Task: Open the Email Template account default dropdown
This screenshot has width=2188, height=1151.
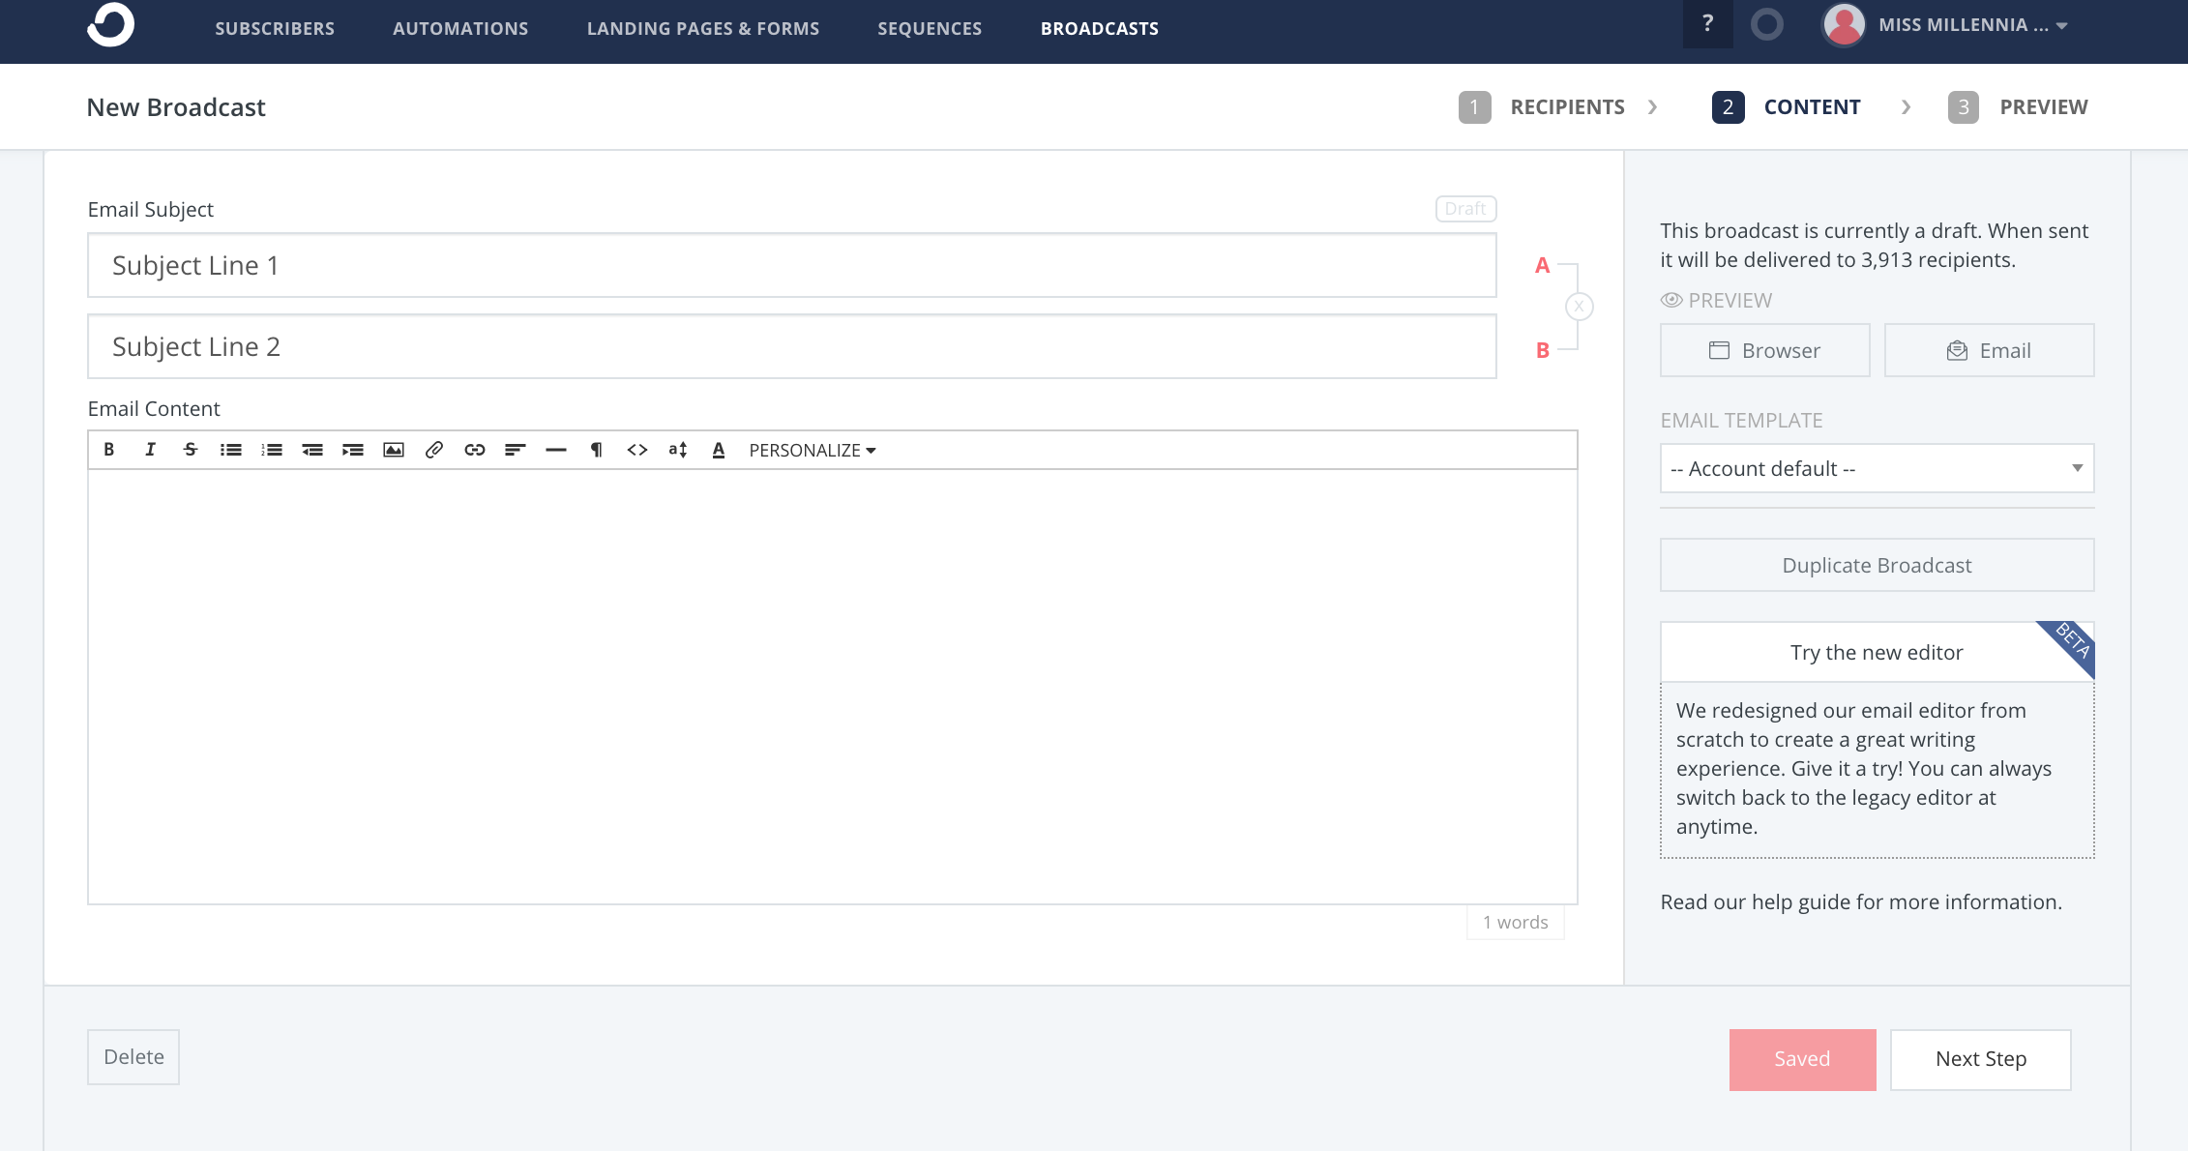Action: coord(1876,468)
